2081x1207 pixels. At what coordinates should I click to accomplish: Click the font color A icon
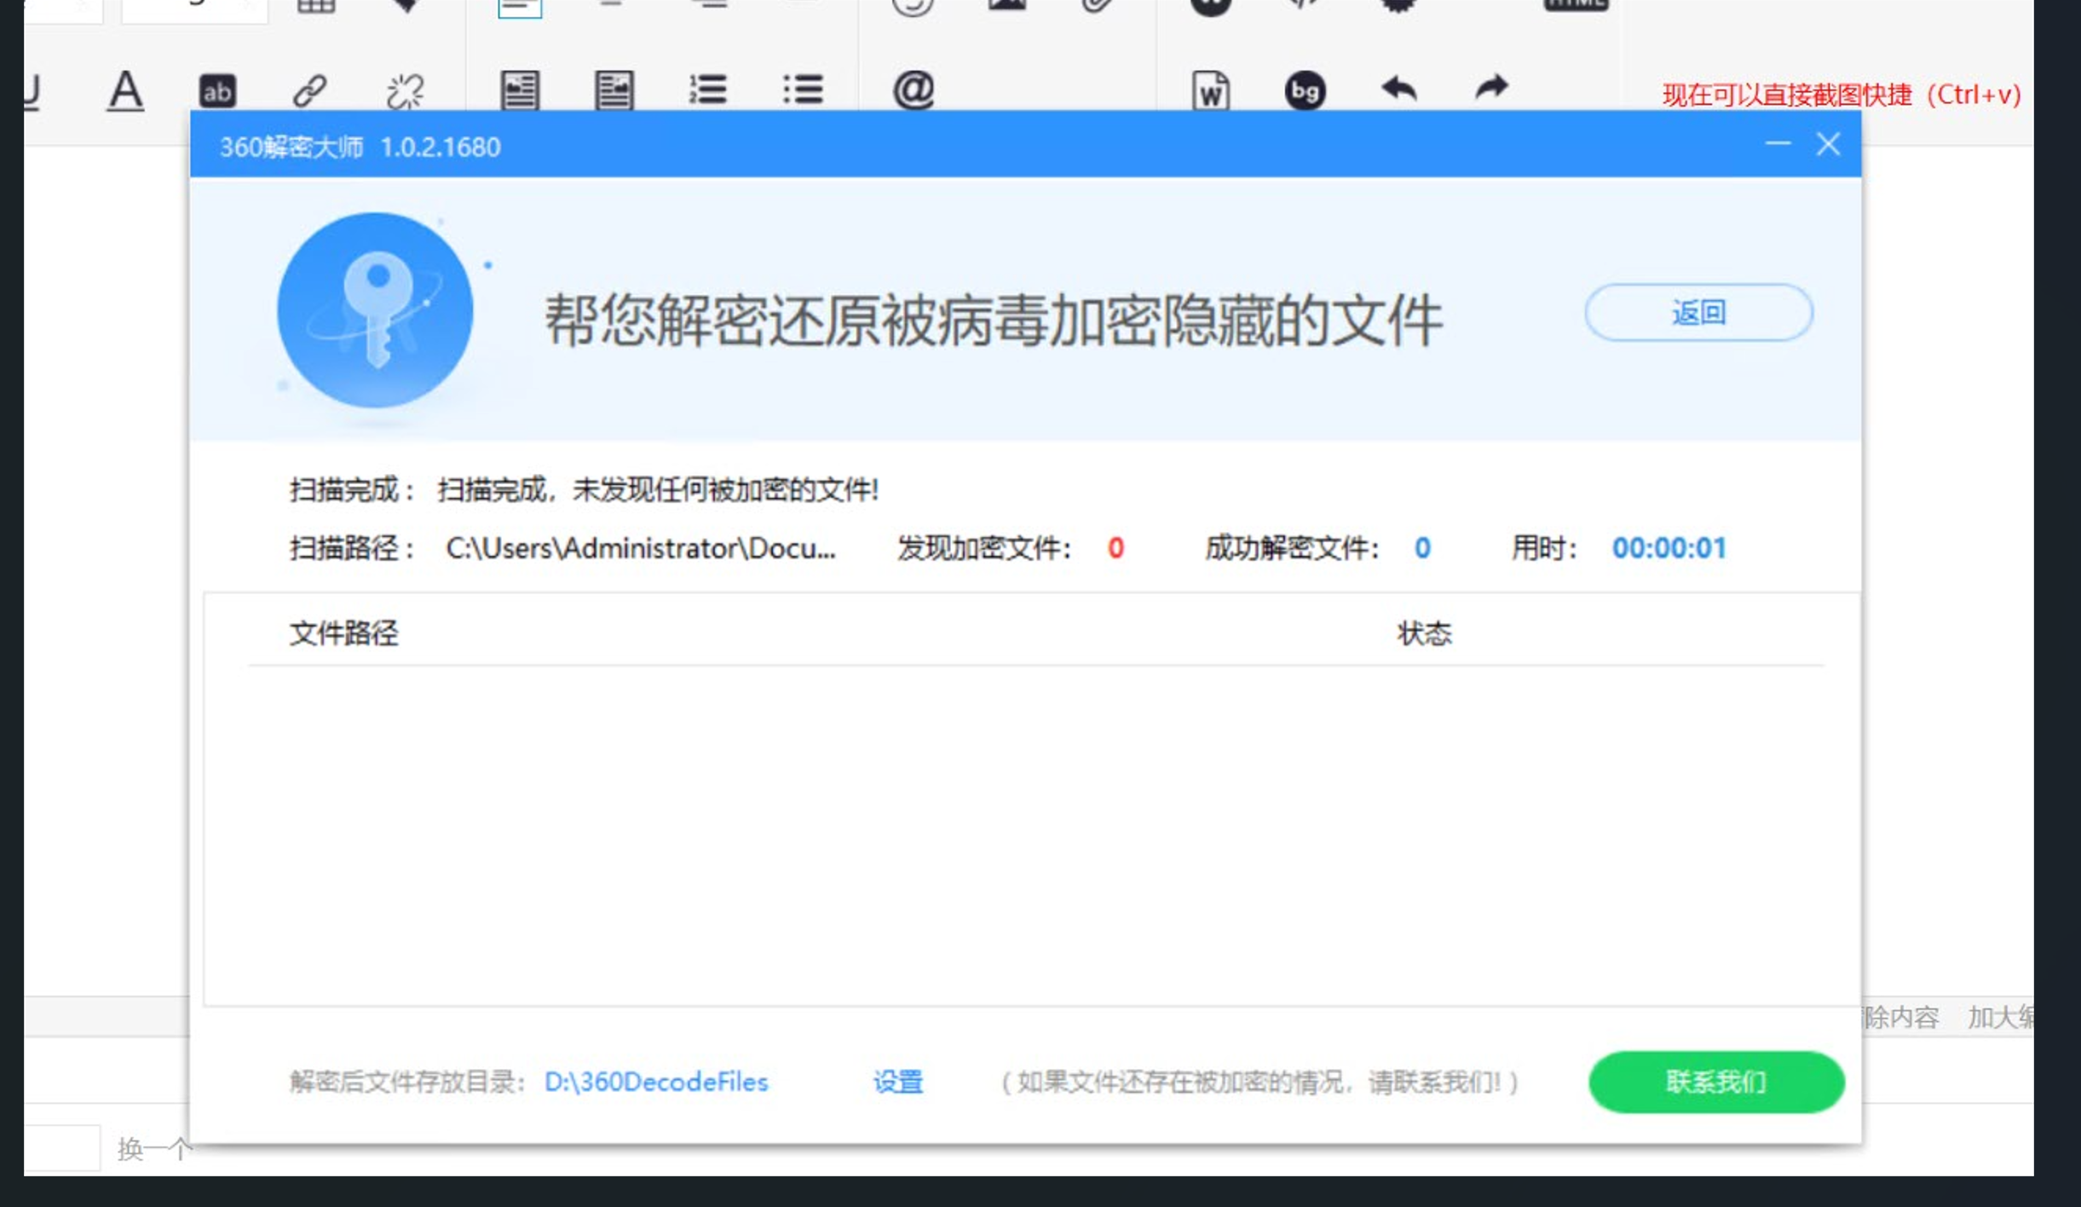pyautogui.click(x=125, y=90)
